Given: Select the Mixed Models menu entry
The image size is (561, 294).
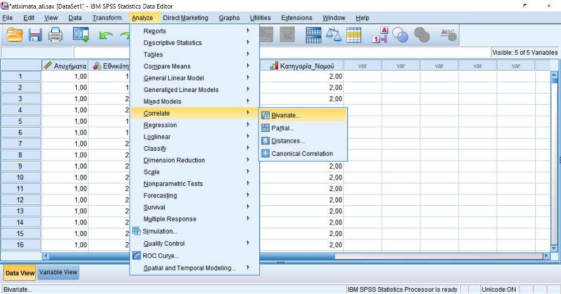Looking at the screenshot, I should (194, 101).
